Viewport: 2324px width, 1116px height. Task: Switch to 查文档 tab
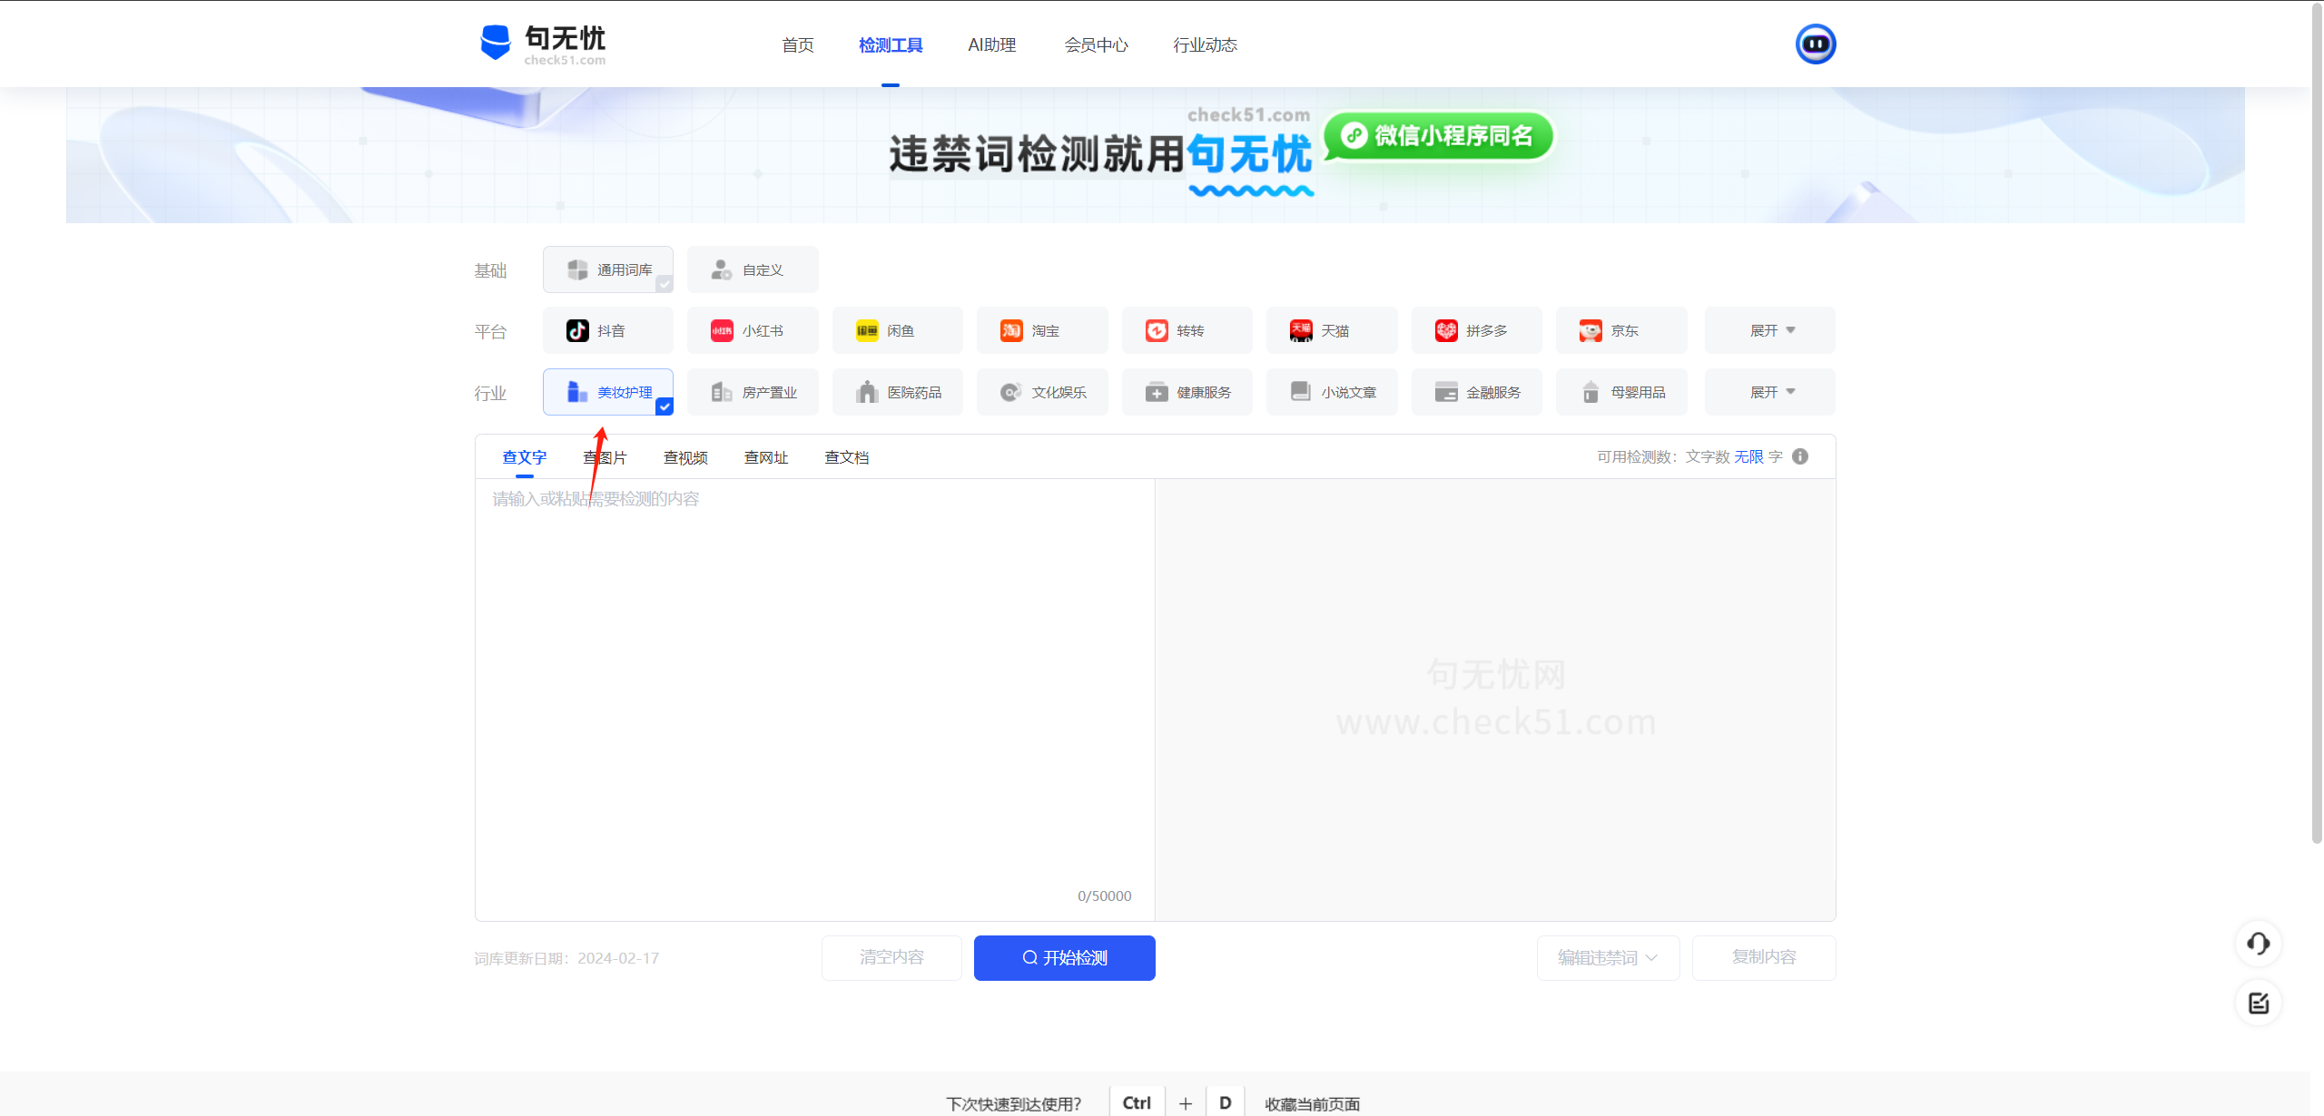click(x=847, y=457)
